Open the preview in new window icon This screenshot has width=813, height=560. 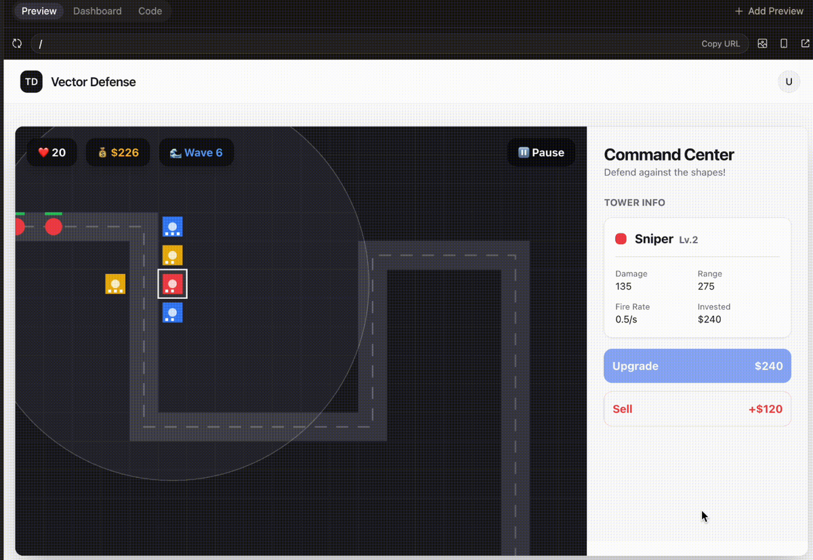(805, 43)
